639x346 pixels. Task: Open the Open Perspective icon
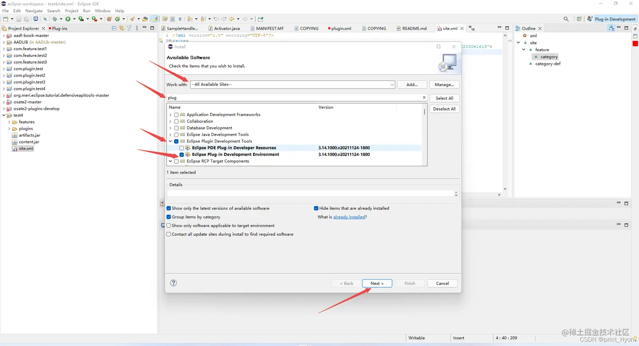click(x=579, y=19)
